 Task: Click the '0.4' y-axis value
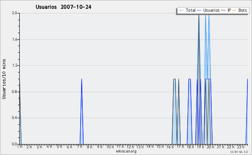14,118
